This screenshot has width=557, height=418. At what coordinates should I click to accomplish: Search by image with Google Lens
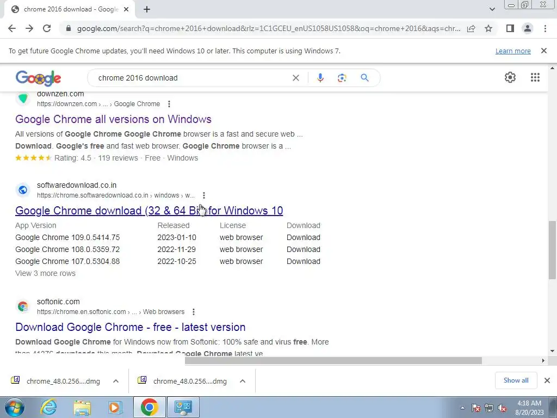click(x=342, y=78)
